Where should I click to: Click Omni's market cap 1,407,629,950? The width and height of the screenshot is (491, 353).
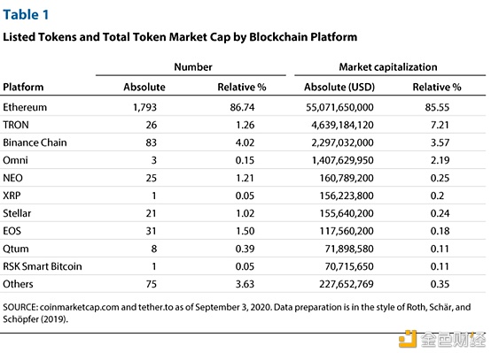click(x=343, y=160)
